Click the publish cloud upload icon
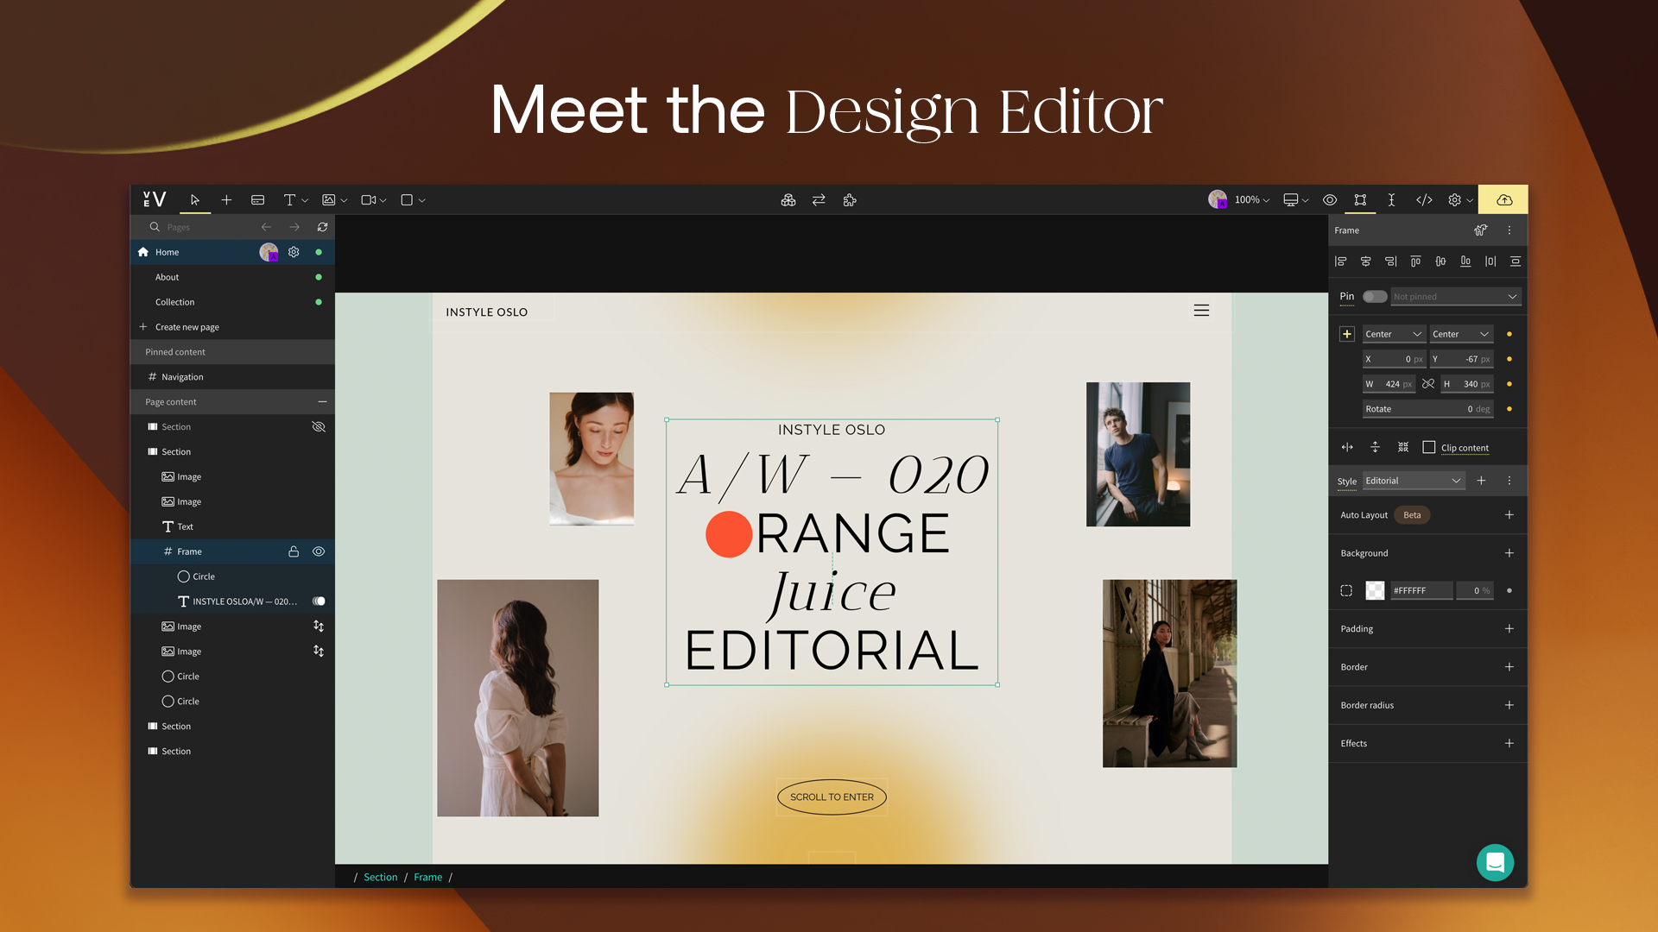This screenshot has width=1658, height=932. point(1503,199)
